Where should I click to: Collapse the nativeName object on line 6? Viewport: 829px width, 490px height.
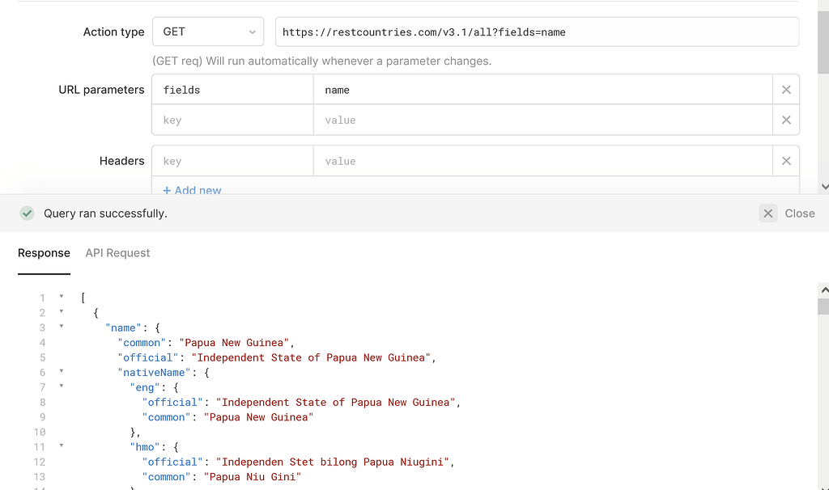pos(62,372)
